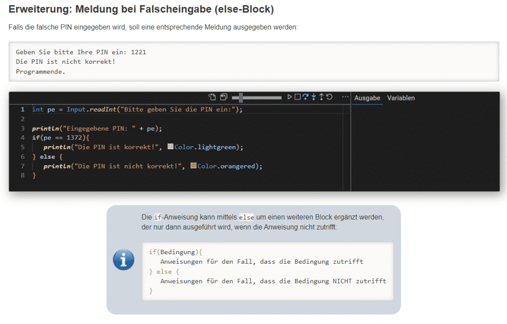The width and height of the screenshot is (507, 324).
Task: Click the blue info icon beside the hint box
Action: (x=123, y=260)
